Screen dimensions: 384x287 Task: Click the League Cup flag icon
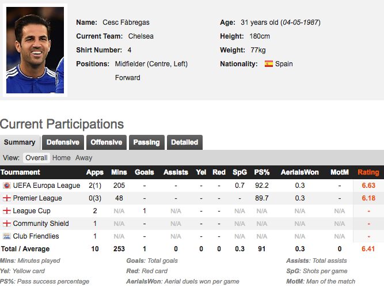point(7,211)
